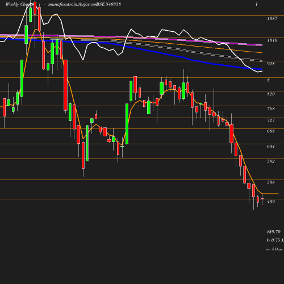The image size is (284, 284).
Task: Select the "V: 0.75 X" volume text
Action: tap(275, 240)
